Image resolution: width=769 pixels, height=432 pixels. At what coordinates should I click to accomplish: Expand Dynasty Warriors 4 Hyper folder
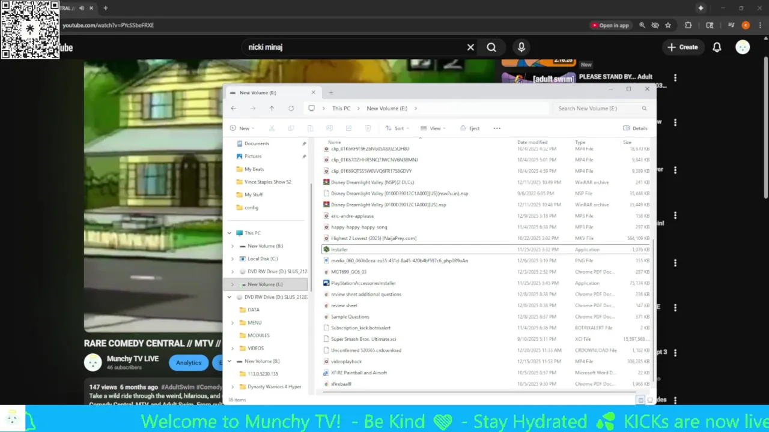233,387
